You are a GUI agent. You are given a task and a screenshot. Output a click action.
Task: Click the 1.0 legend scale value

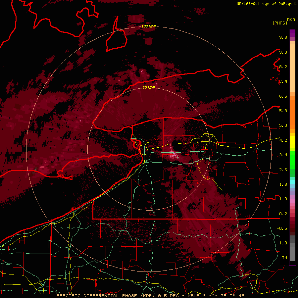coord(283,199)
